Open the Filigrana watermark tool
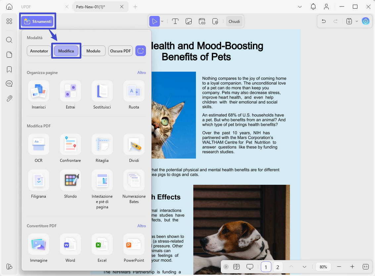375x276 pixels. [38, 184]
